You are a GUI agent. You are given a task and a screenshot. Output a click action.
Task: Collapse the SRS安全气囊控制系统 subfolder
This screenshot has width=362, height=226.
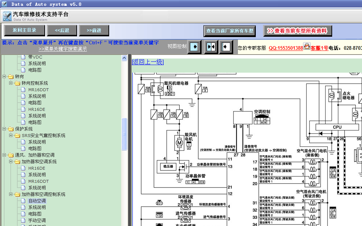tap(11, 136)
